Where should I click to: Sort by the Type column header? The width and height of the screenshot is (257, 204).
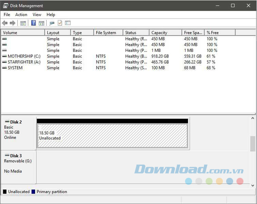(82, 33)
